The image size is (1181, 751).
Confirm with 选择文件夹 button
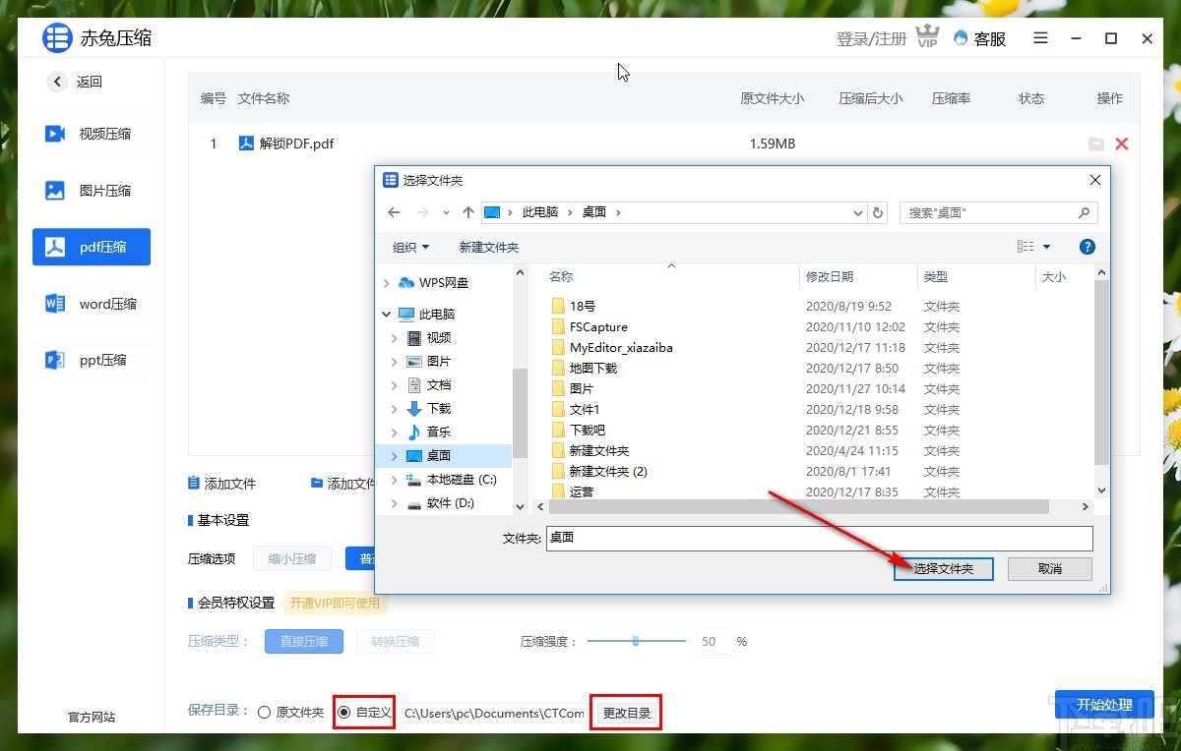[944, 569]
